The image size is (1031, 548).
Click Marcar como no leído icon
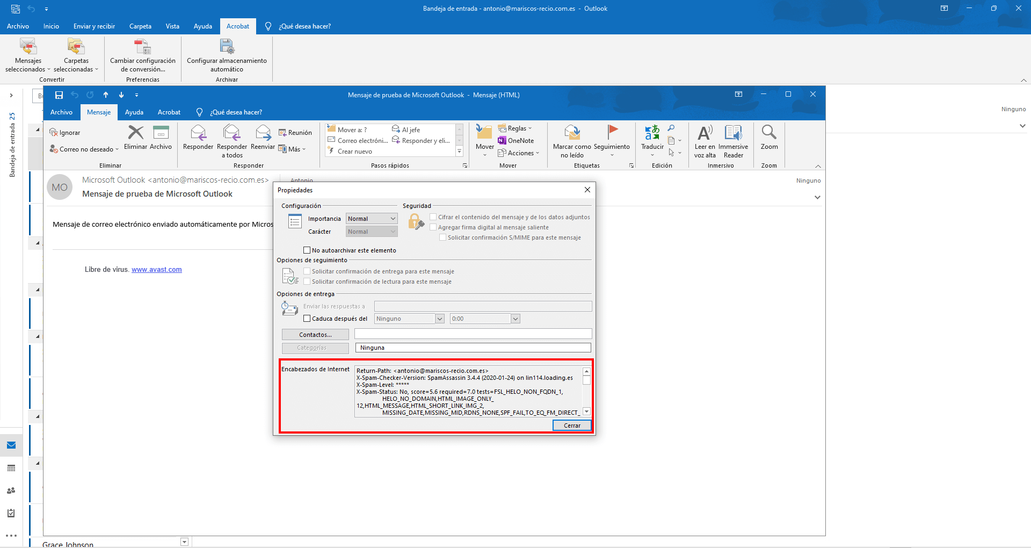pos(572,132)
